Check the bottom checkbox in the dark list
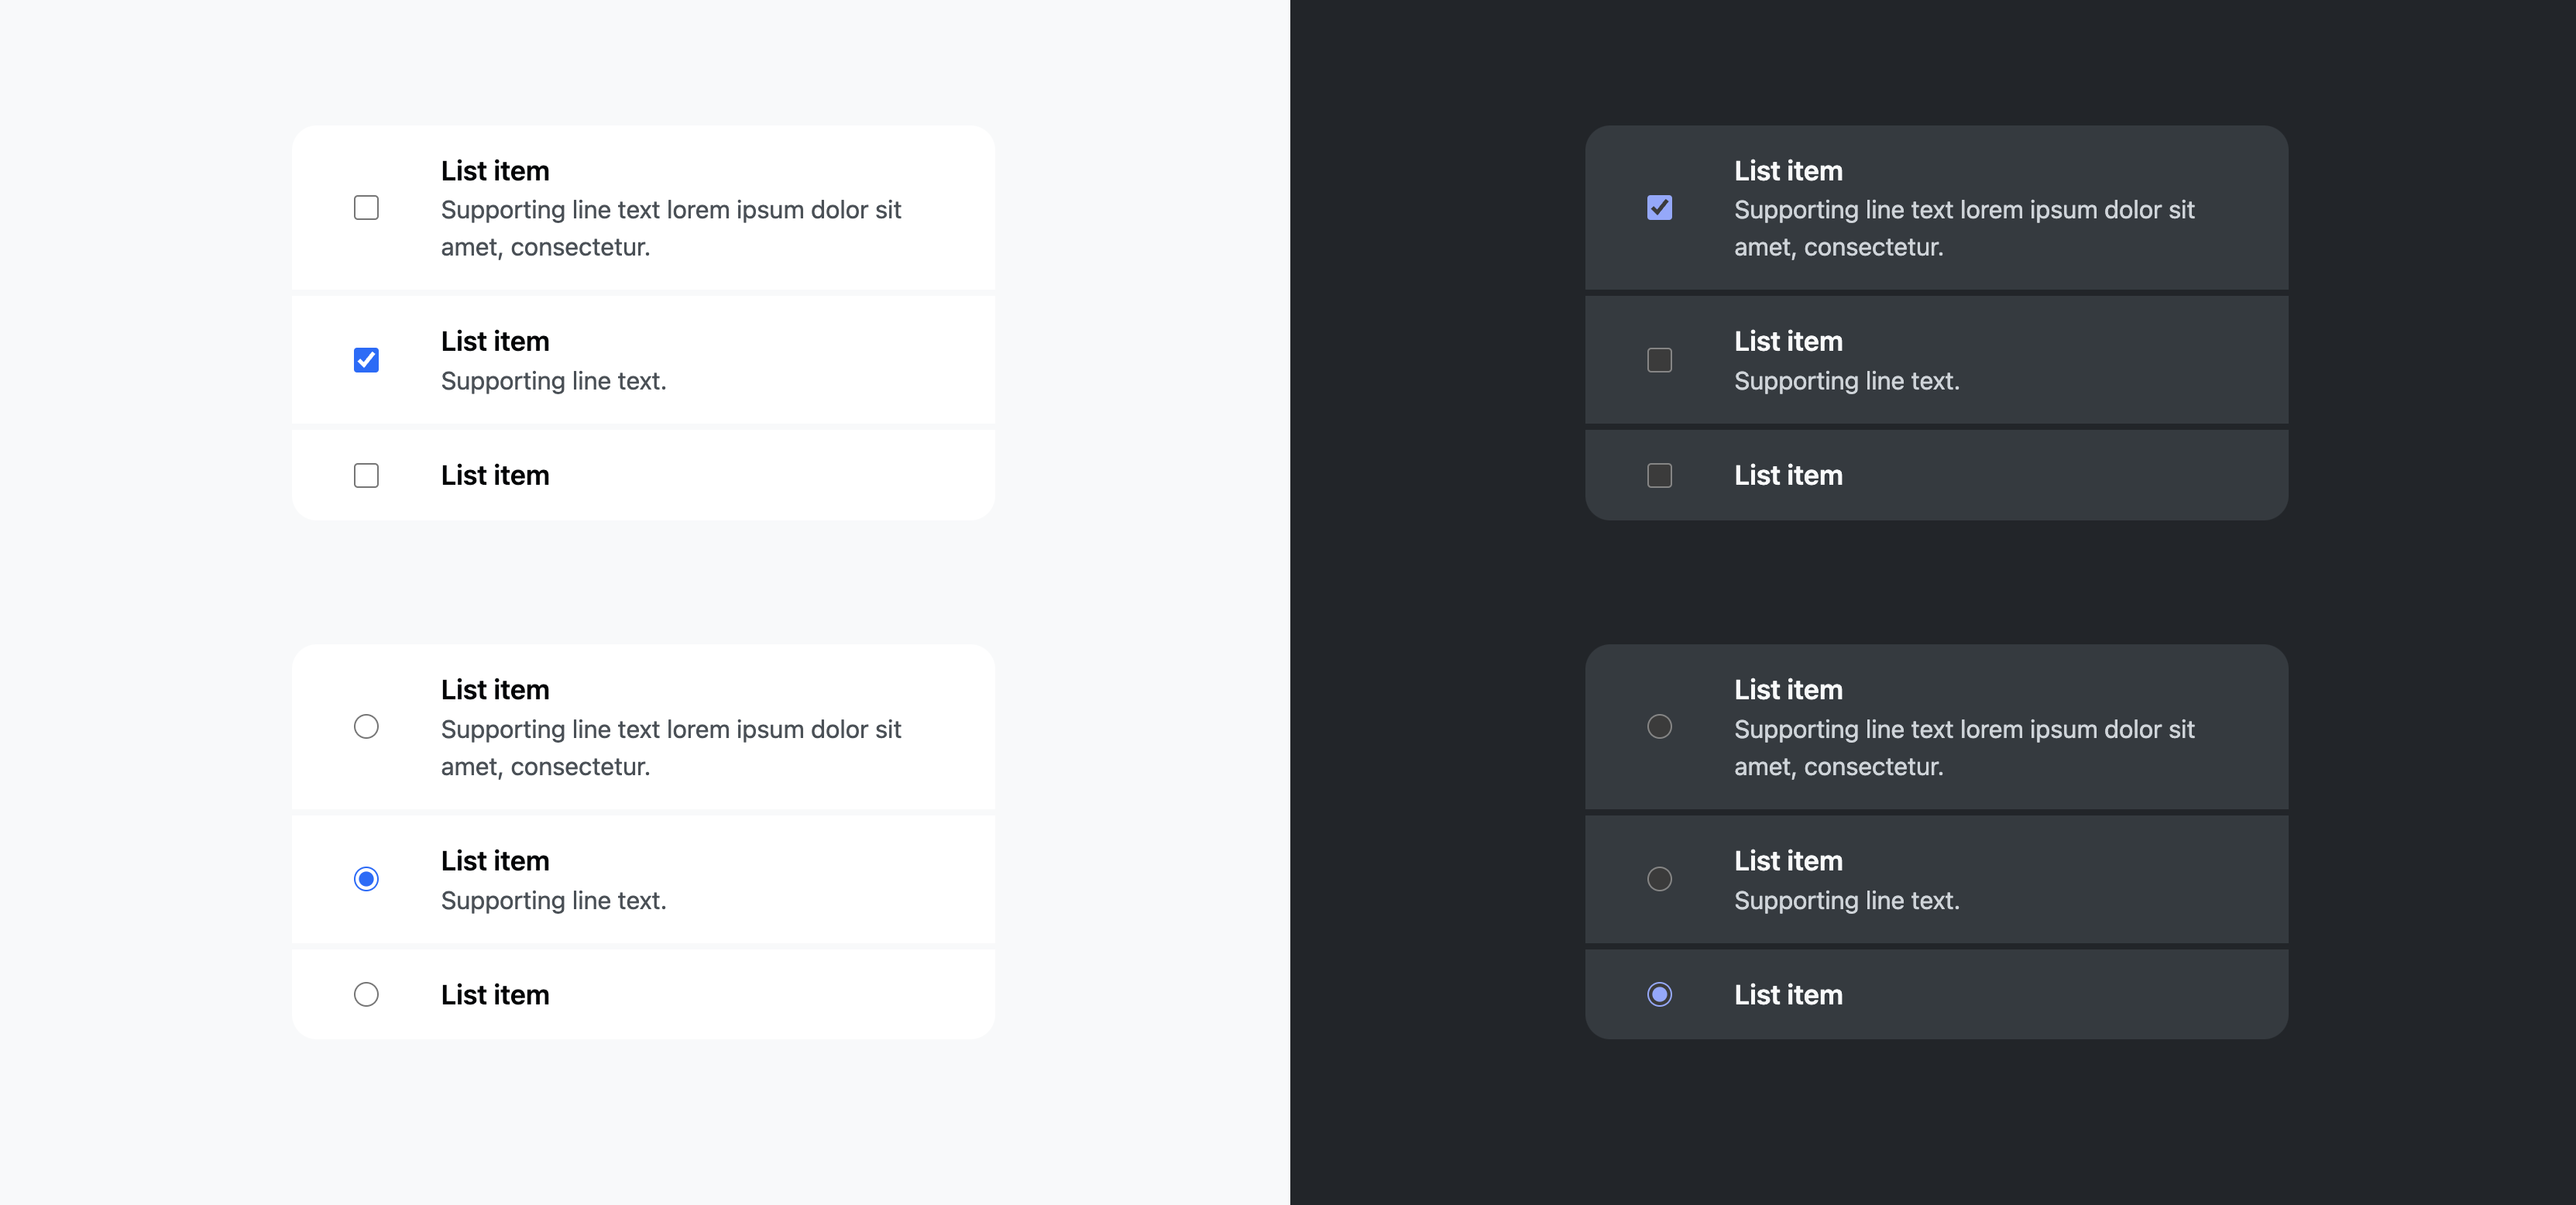 pyautogui.click(x=1659, y=475)
